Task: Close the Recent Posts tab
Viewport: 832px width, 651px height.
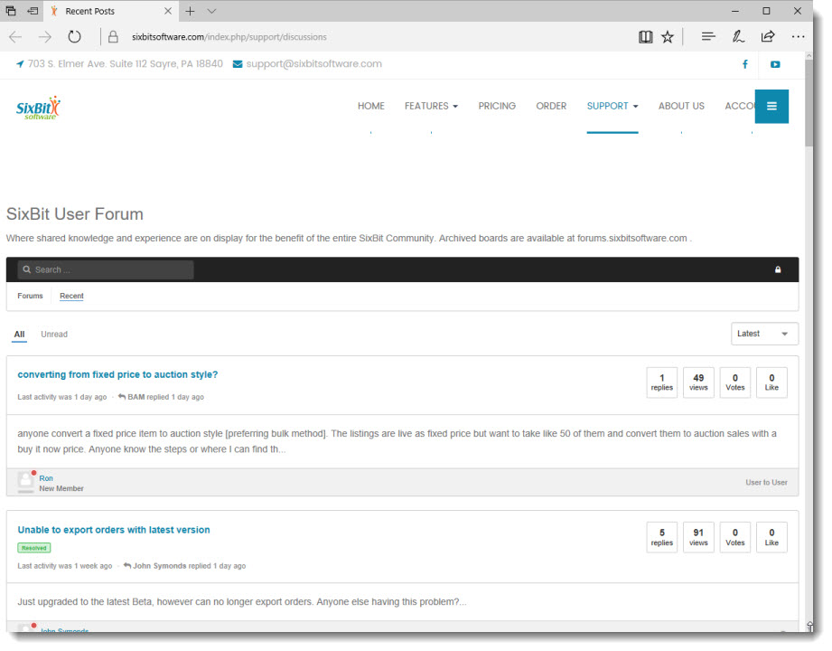Action: click(x=168, y=11)
